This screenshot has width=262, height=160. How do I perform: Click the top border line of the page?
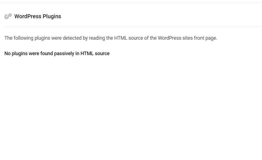pos(131,2)
